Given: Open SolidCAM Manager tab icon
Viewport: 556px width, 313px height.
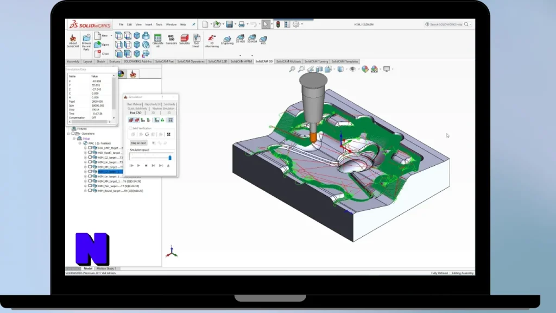Looking at the screenshot, I should click(133, 74).
